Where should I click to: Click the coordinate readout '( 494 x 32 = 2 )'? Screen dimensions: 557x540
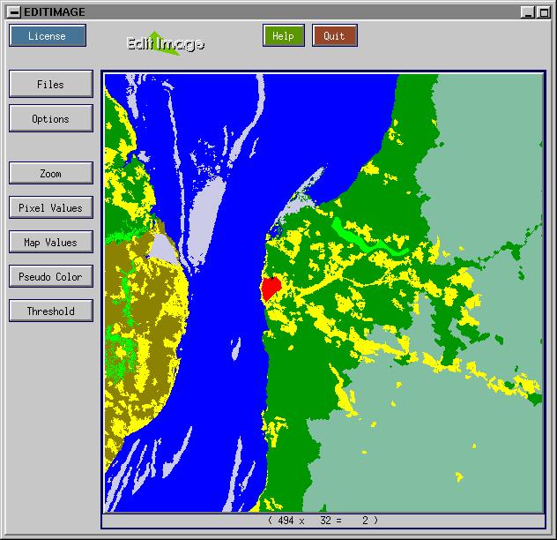pos(323,521)
